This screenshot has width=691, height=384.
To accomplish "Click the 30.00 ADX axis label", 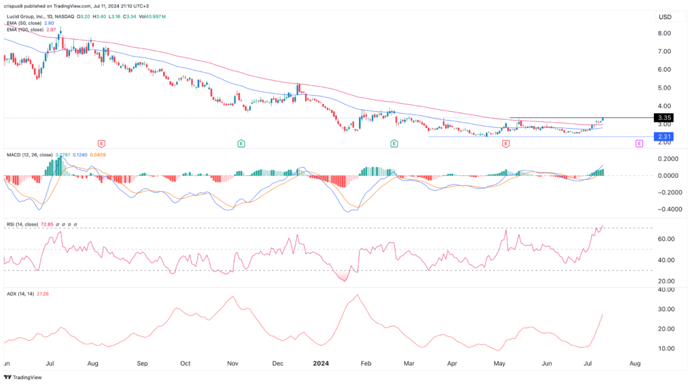I will tap(666, 309).
